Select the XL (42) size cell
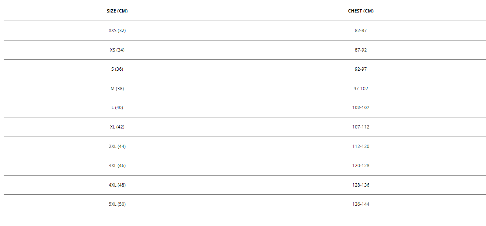486x226 pixels. coord(117,127)
